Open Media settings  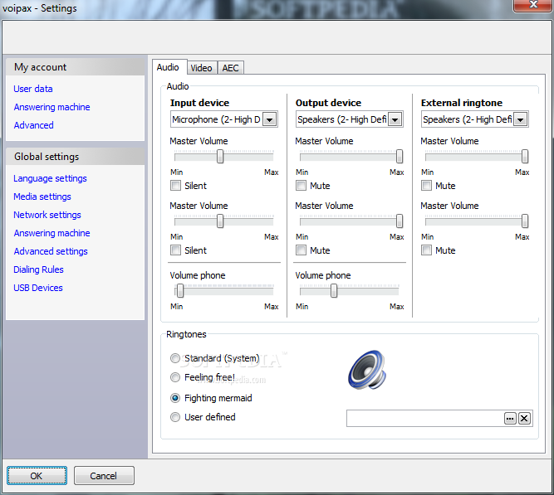tap(42, 197)
